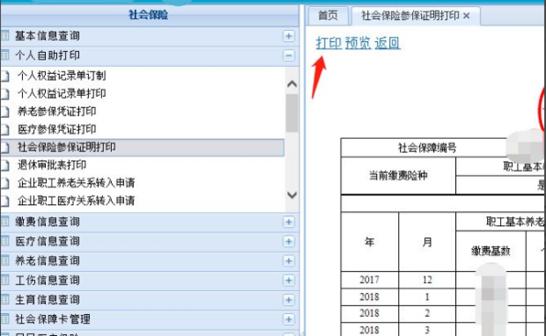Select 医疗参保凭证打印 item

(x=56, y=129)
